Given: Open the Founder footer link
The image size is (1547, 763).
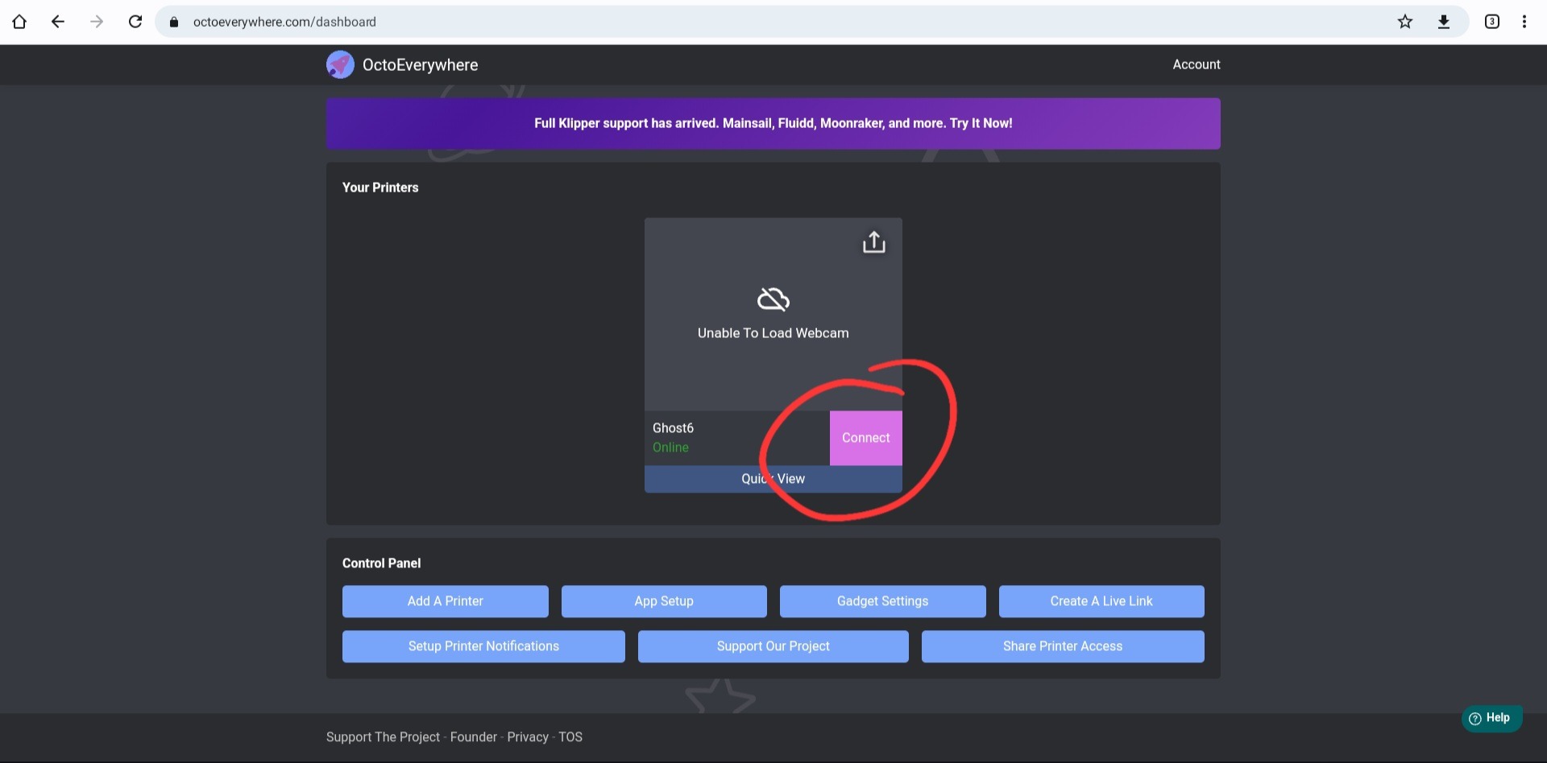Looking at the screenshot, I should pos(474,737).
